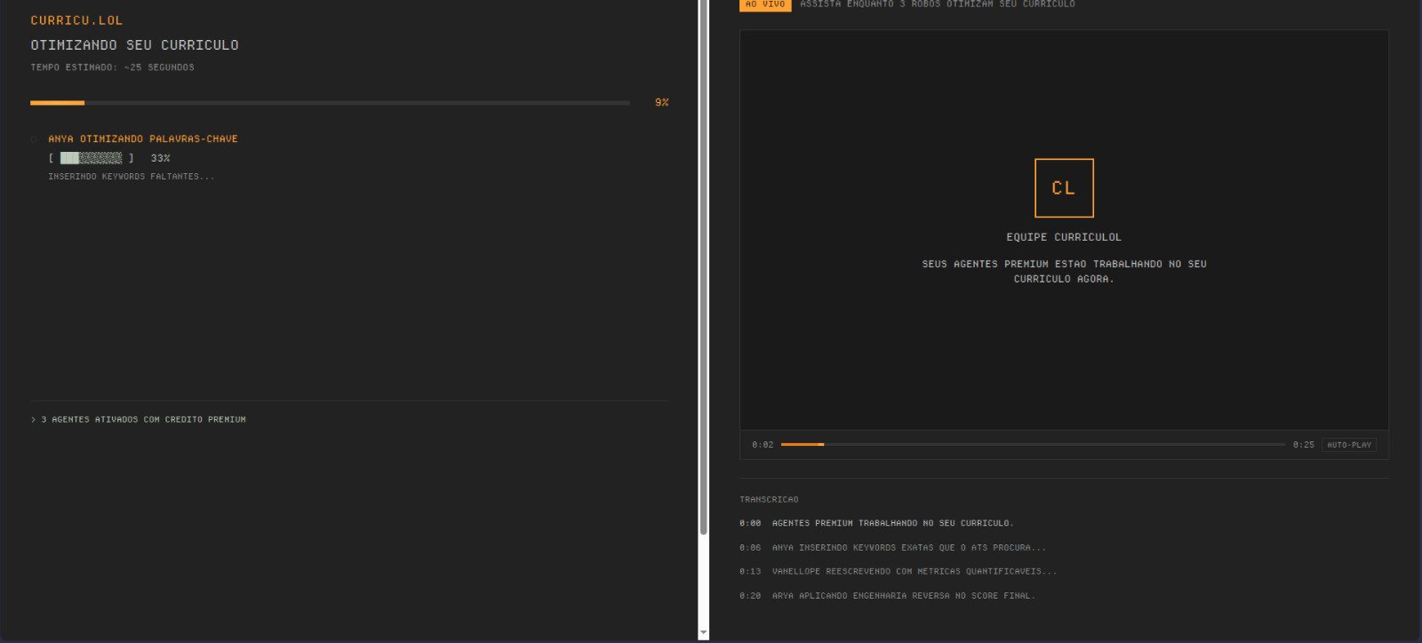This screenshot has height=643, width=1422.
Task: Click the 9% overall progress value
Action: tap(661, 103)
